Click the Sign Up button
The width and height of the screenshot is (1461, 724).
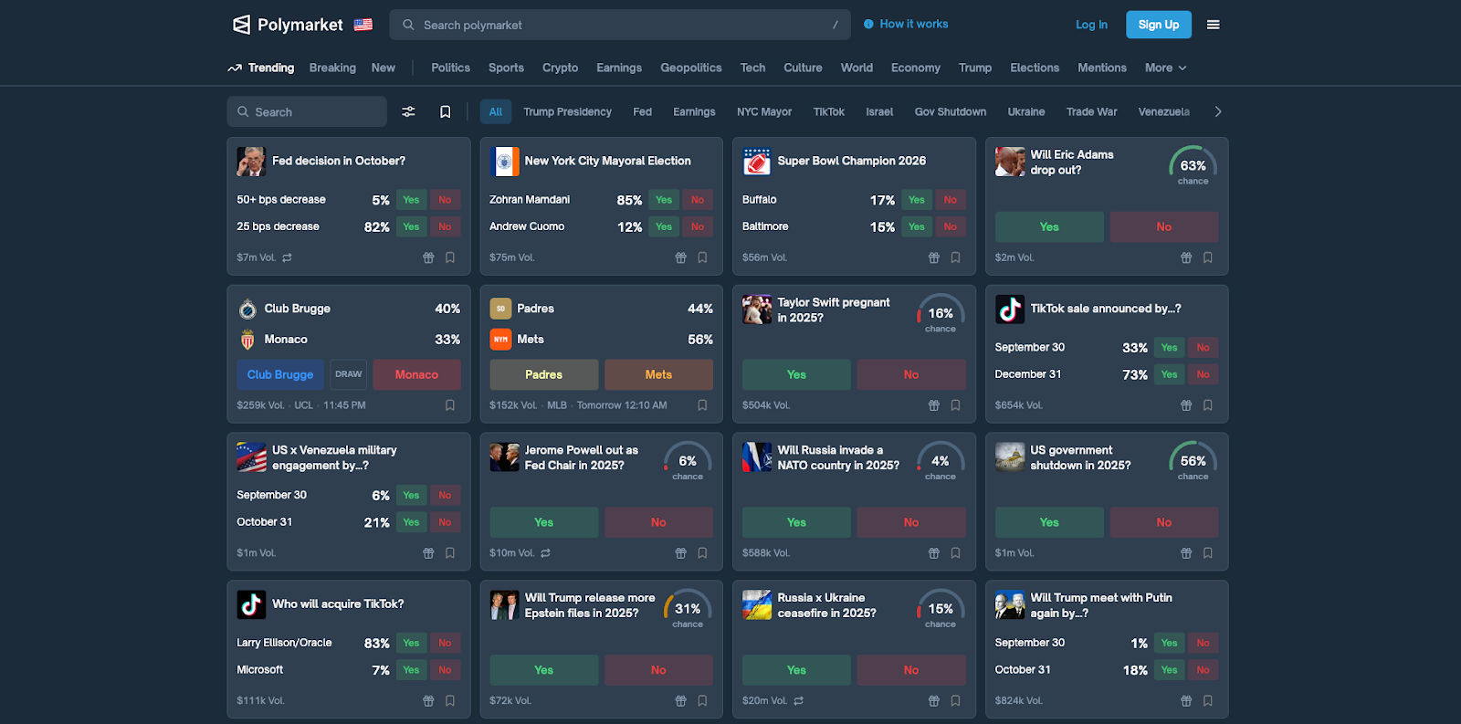click(x=1159, y=25)
